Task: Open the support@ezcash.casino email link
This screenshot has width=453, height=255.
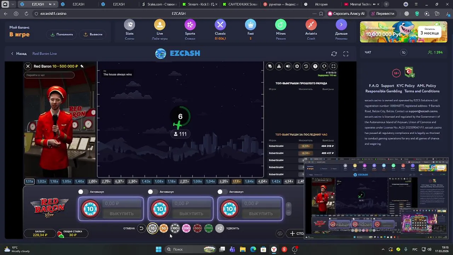Action: (x=423, y=111)
